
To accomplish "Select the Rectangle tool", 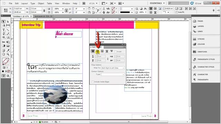I will [x=8, y=37].
